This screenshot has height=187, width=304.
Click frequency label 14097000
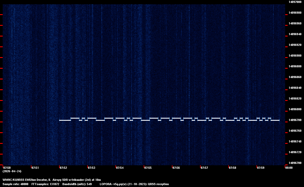(x=295, y=2)
